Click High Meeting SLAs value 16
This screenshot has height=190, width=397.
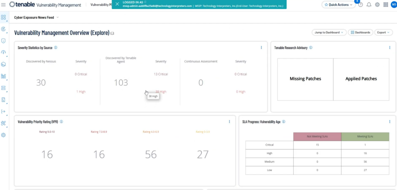point(365,153)
